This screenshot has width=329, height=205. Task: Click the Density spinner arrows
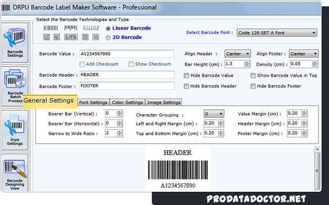click(x=315, y=64)
